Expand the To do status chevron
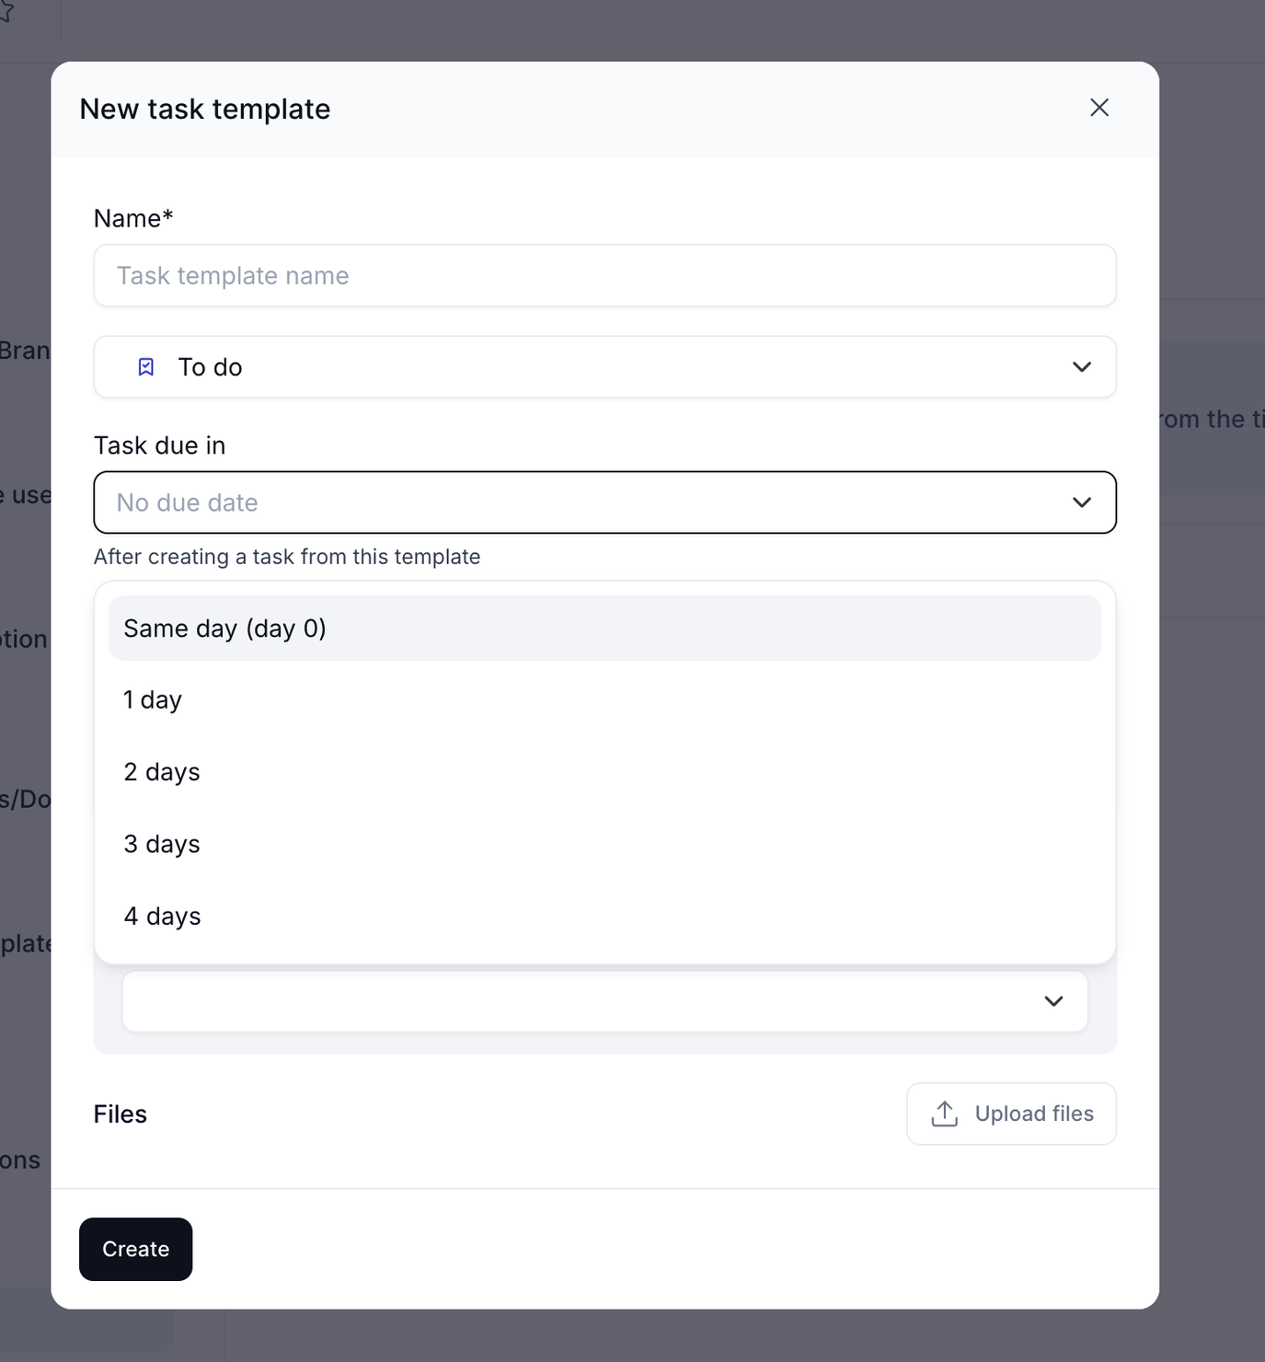The width and height of the screenshot is (1265, 1362). click(x=1081, y=367)
